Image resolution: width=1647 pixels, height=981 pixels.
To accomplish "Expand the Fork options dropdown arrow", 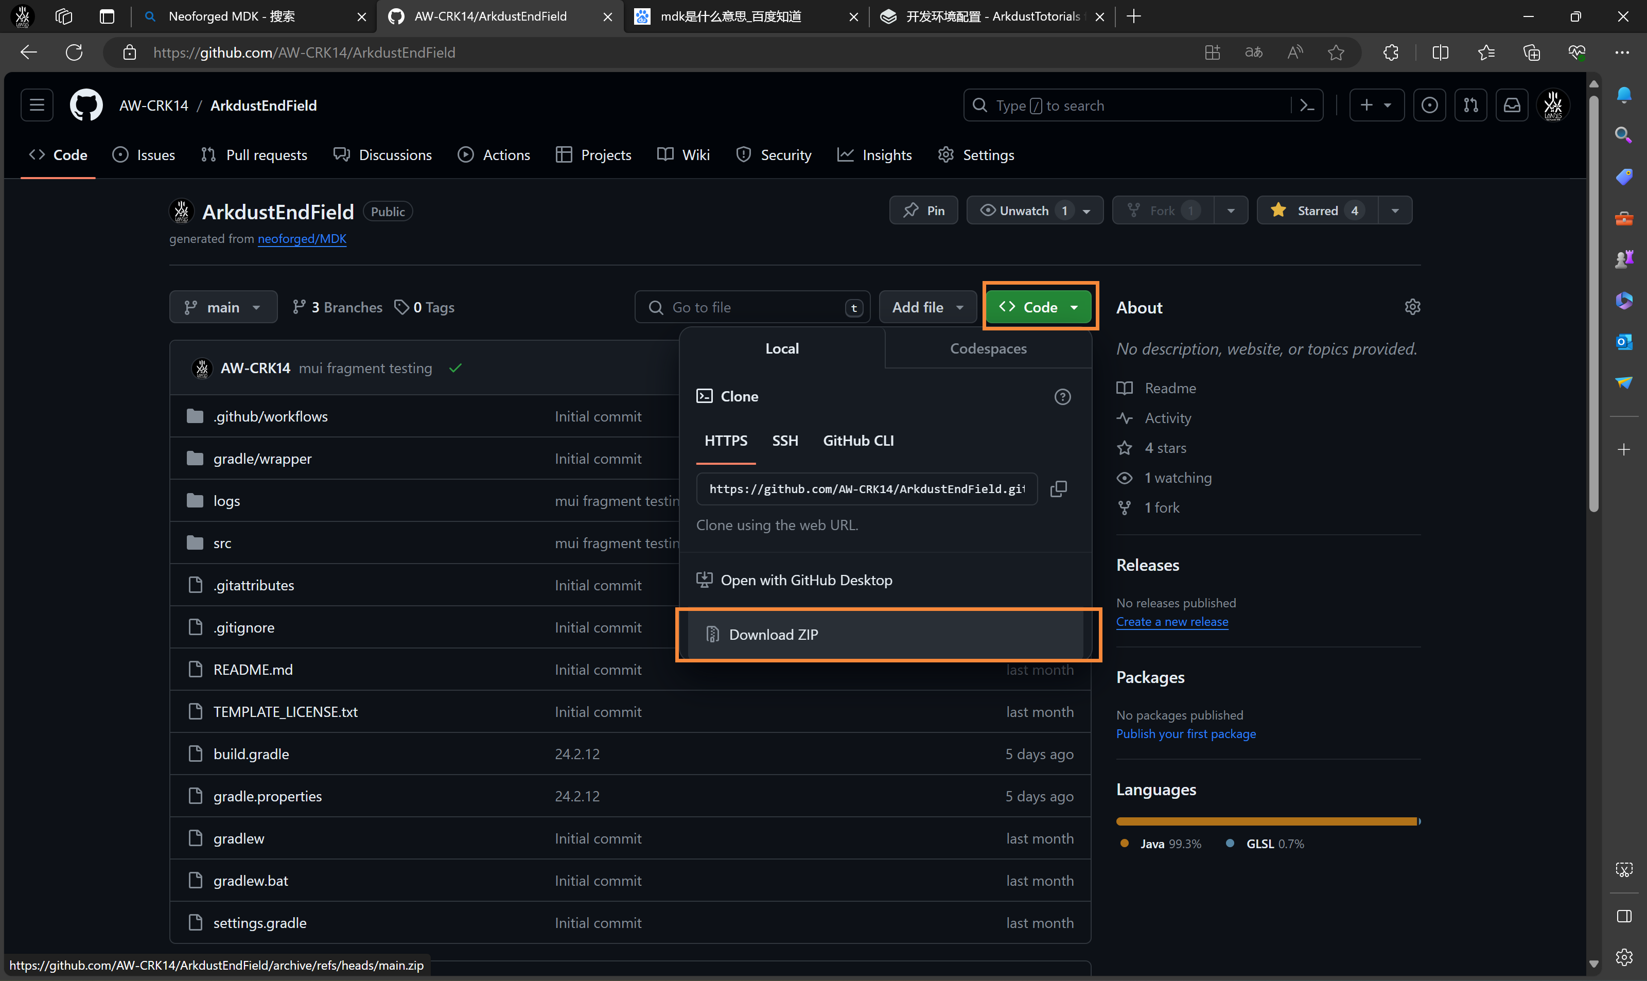I will 1231,210.
